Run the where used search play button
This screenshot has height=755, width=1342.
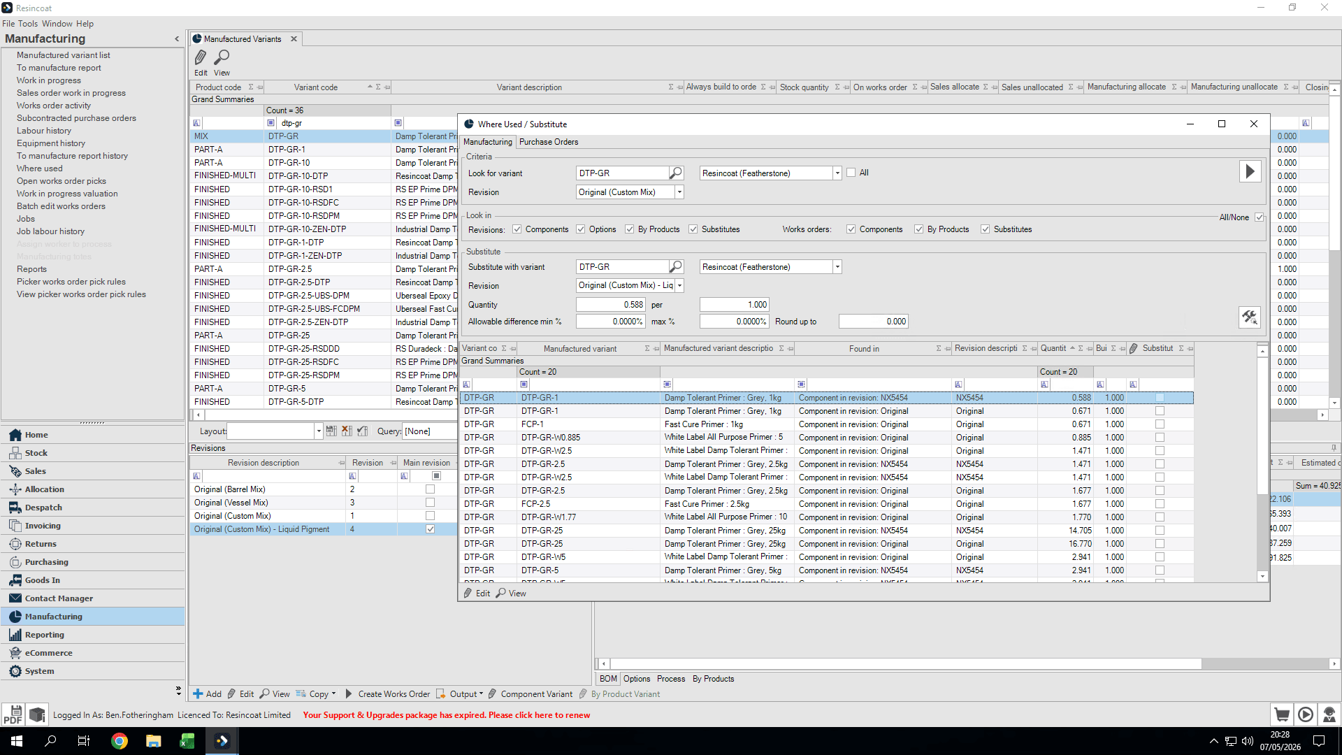1250,171
